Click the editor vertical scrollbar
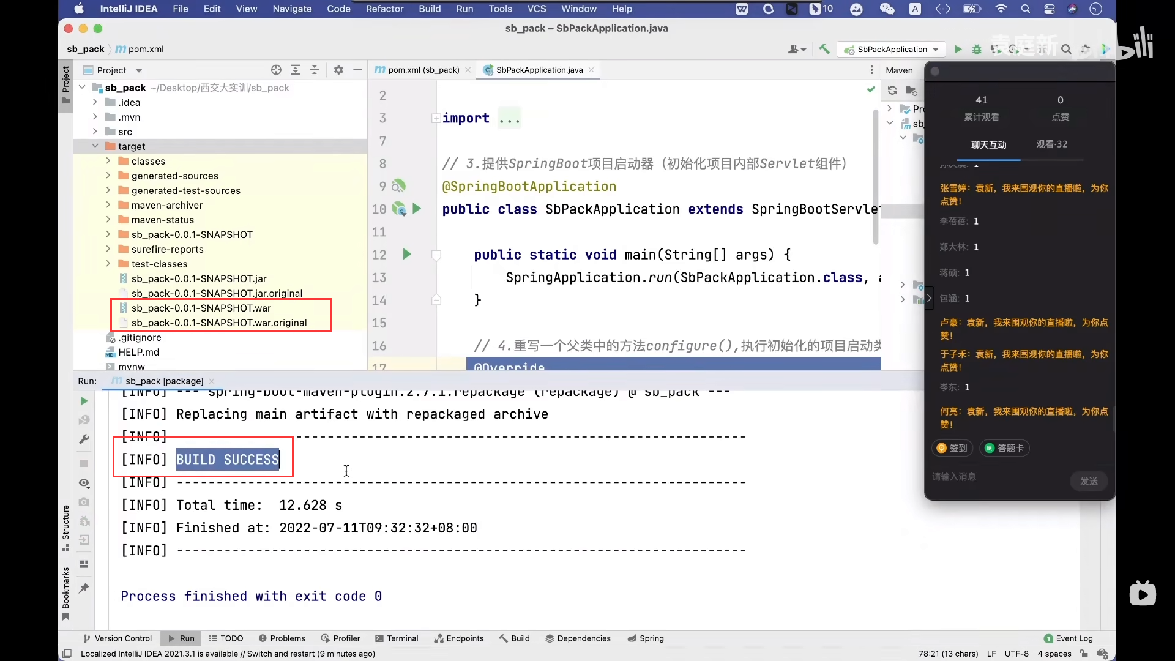 [876, 177]
